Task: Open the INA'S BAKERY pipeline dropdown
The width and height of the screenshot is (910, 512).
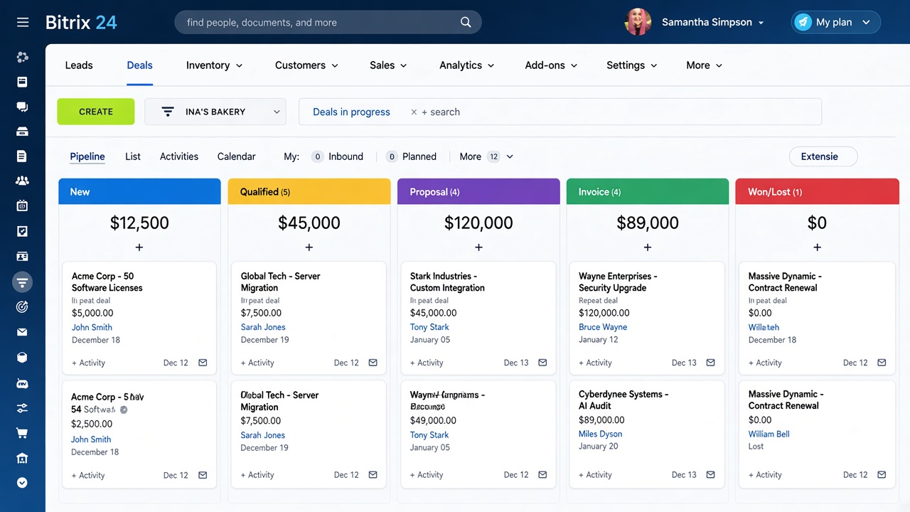Action: (x=215, y=112)
